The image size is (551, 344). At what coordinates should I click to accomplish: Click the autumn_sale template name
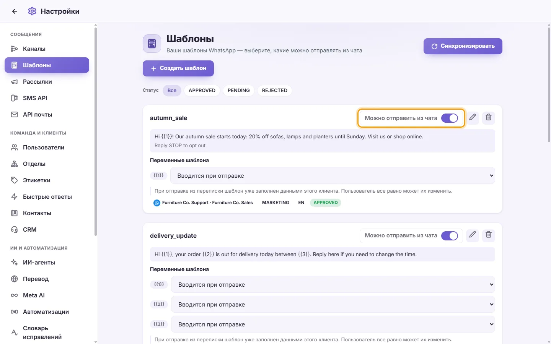168,118
